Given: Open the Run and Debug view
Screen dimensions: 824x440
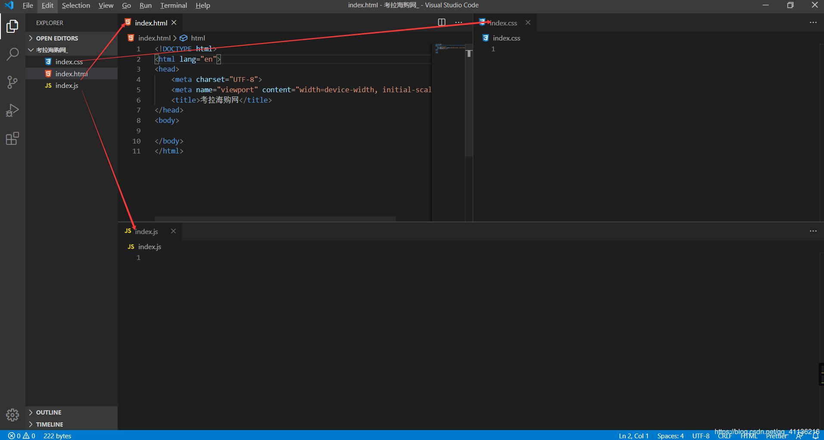Looking at the screenshot, I should [x=12, y=110].
